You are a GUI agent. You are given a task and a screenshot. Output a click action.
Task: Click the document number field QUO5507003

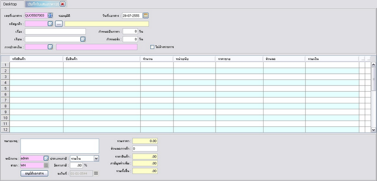coord(36,16)
